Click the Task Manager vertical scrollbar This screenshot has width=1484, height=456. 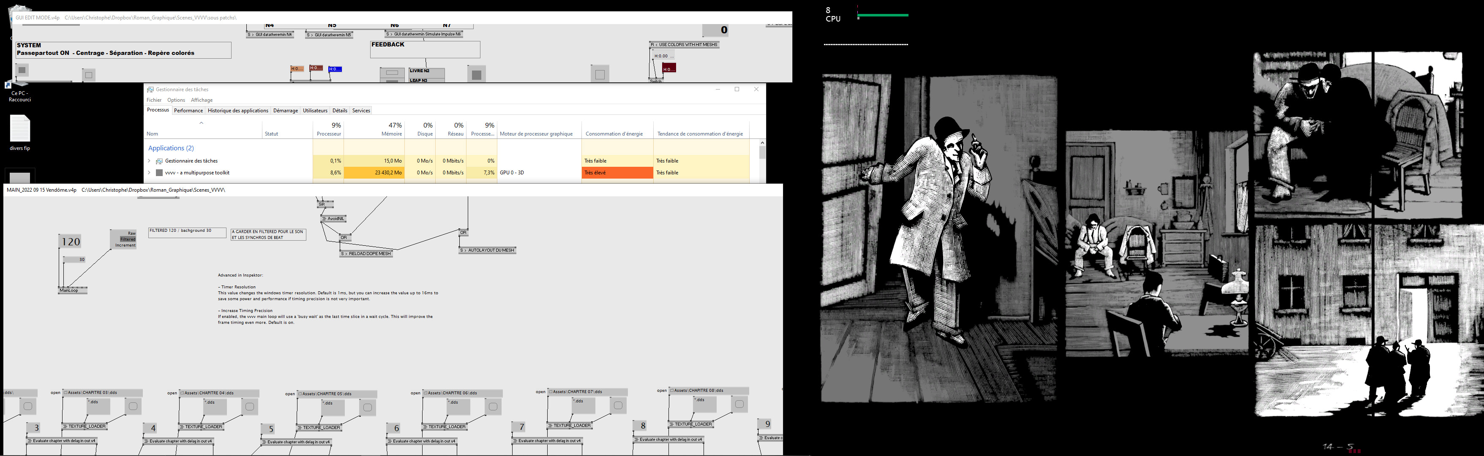pos(762,161)
